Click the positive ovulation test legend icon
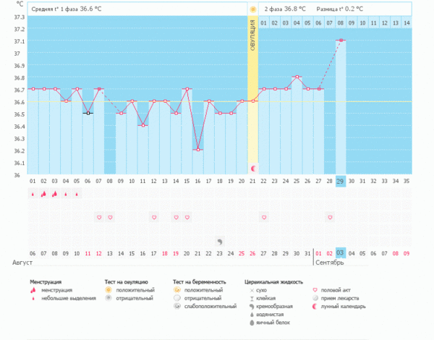434x340 pixels. pos(109,289)
